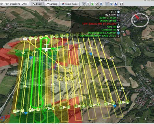
Task: Click the UAV battery icon
Action: pyautogui.click(x=118, y=24)
